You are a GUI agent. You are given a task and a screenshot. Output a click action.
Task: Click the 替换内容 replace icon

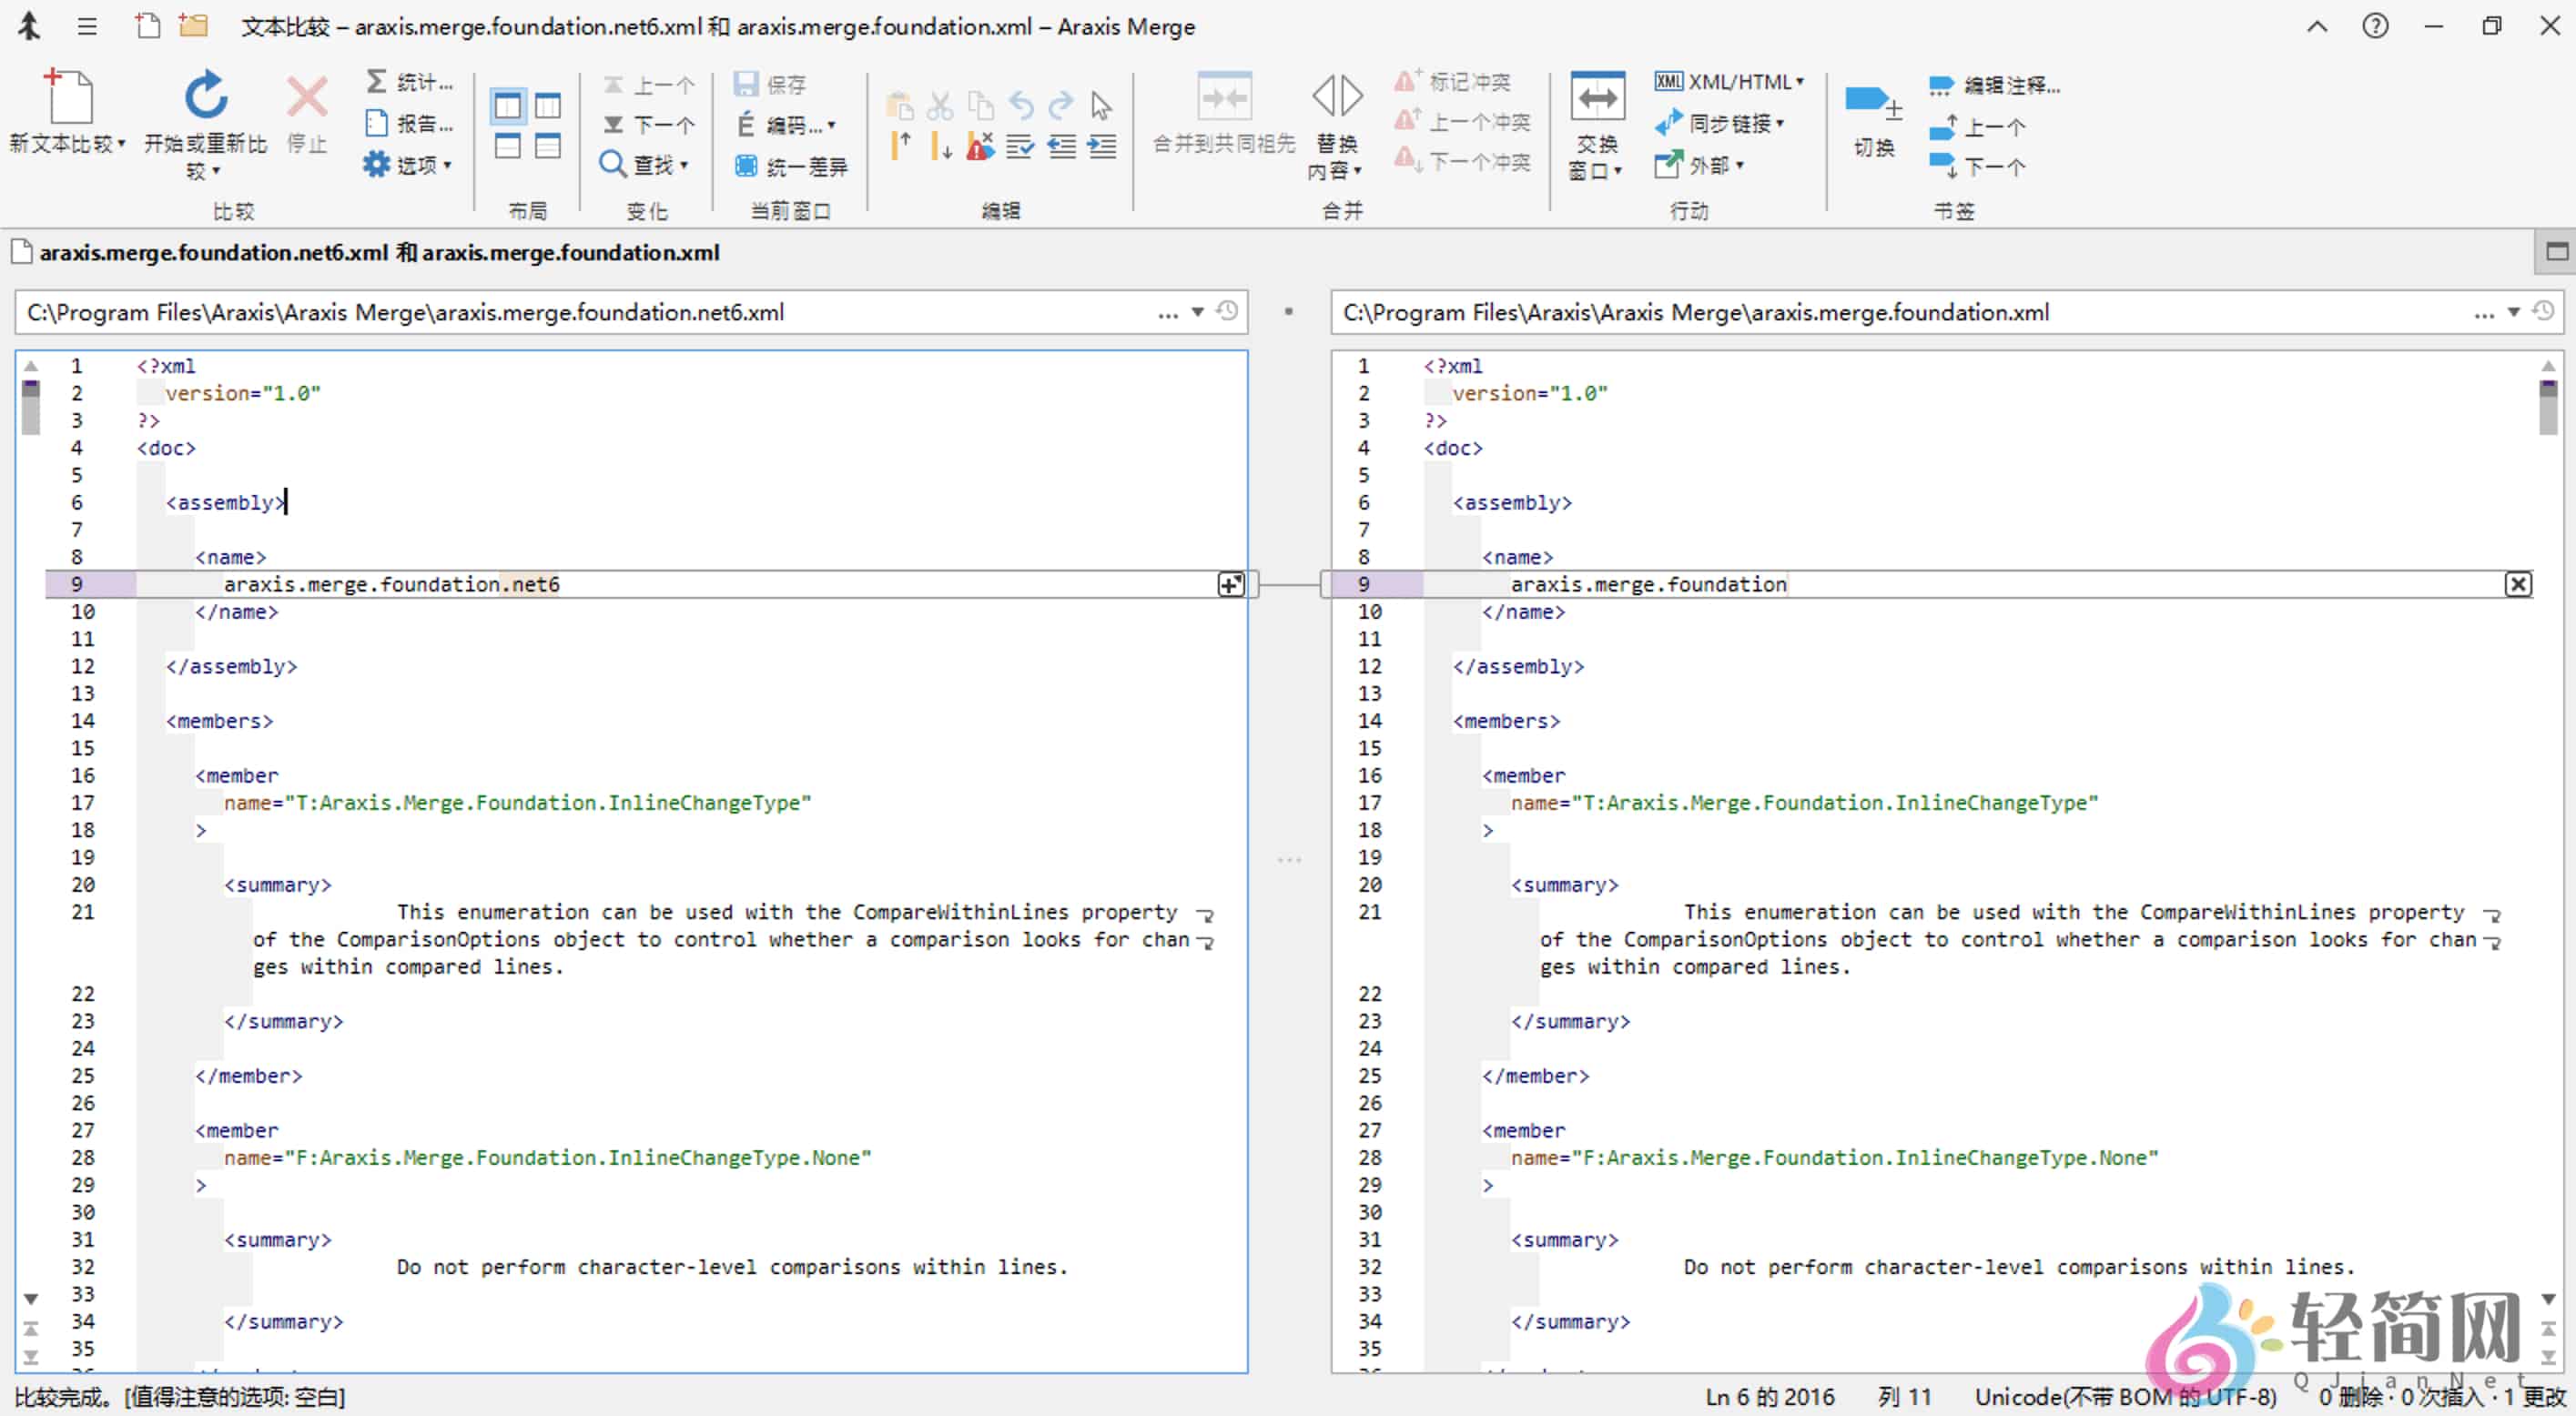pos(1337,97)
